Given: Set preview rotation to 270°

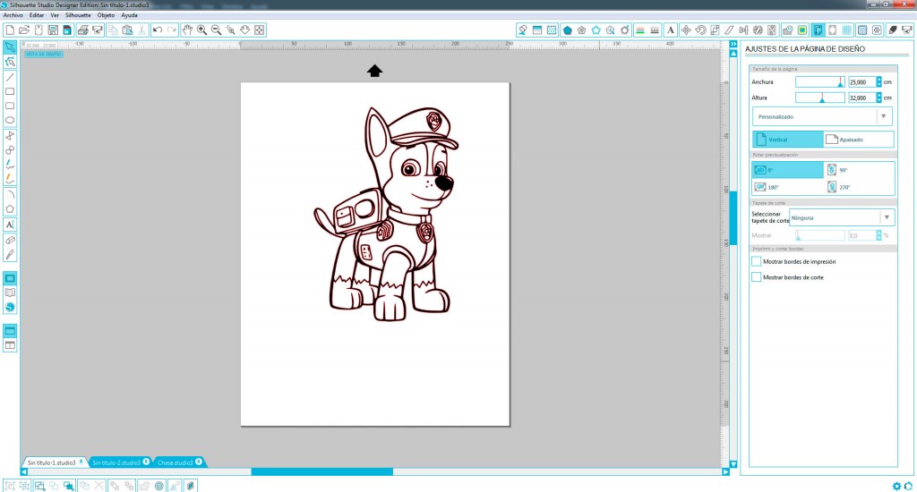Looking at the screenshot, I should click(859, 187).
